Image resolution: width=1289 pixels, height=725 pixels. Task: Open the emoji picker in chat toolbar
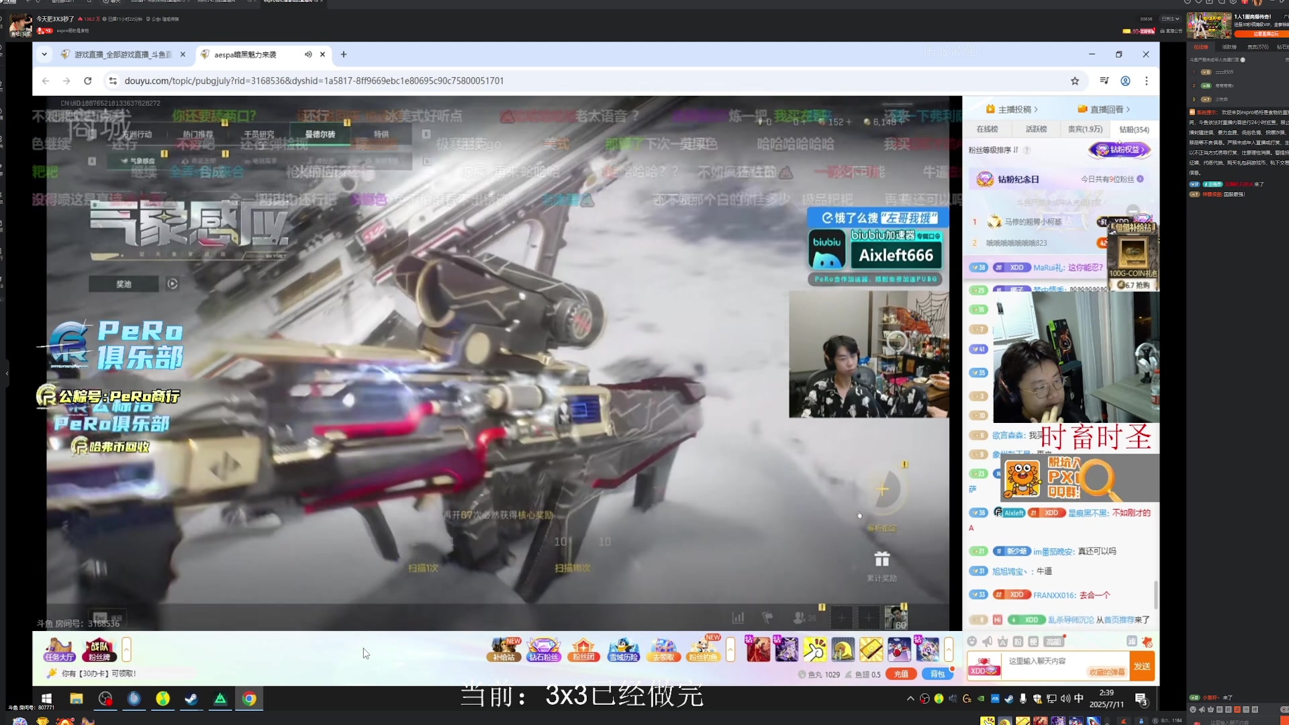click(972, 642)
